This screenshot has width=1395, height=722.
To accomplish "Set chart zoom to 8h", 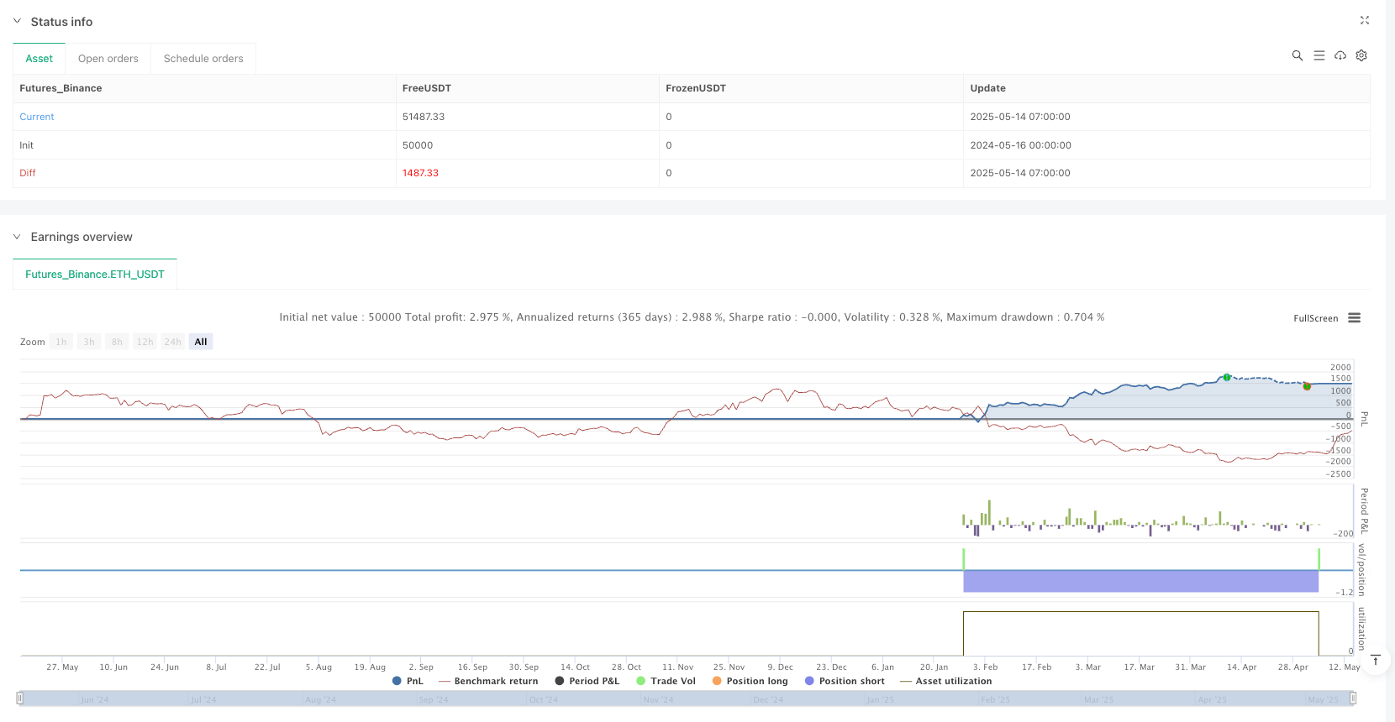I will tap(117, 342).
